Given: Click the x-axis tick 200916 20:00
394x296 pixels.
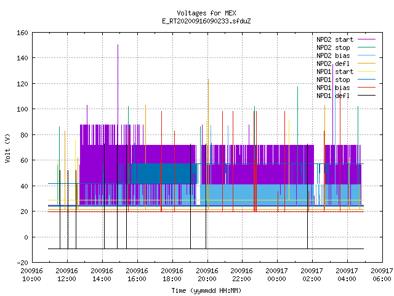Looking at the screenshot, I should 207,275.
